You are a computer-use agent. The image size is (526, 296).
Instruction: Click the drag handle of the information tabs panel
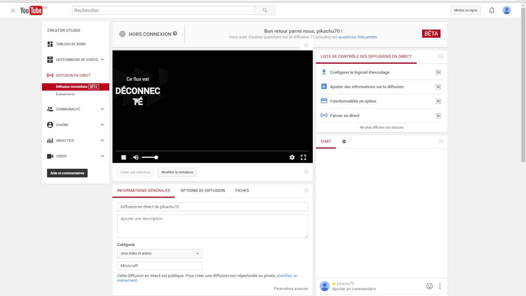point(306,190)
